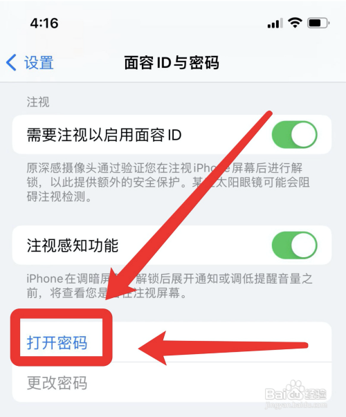Tap the 面容 ID与密码 page title
346x417 pixels.
(x=172, y=63)
